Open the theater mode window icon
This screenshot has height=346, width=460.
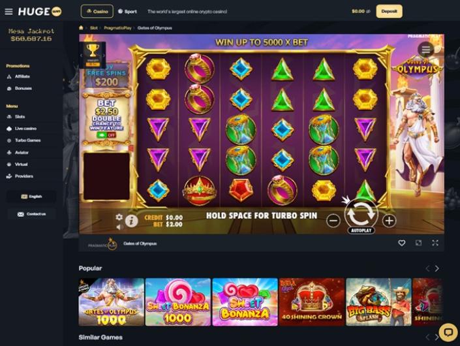click(418, 243)
